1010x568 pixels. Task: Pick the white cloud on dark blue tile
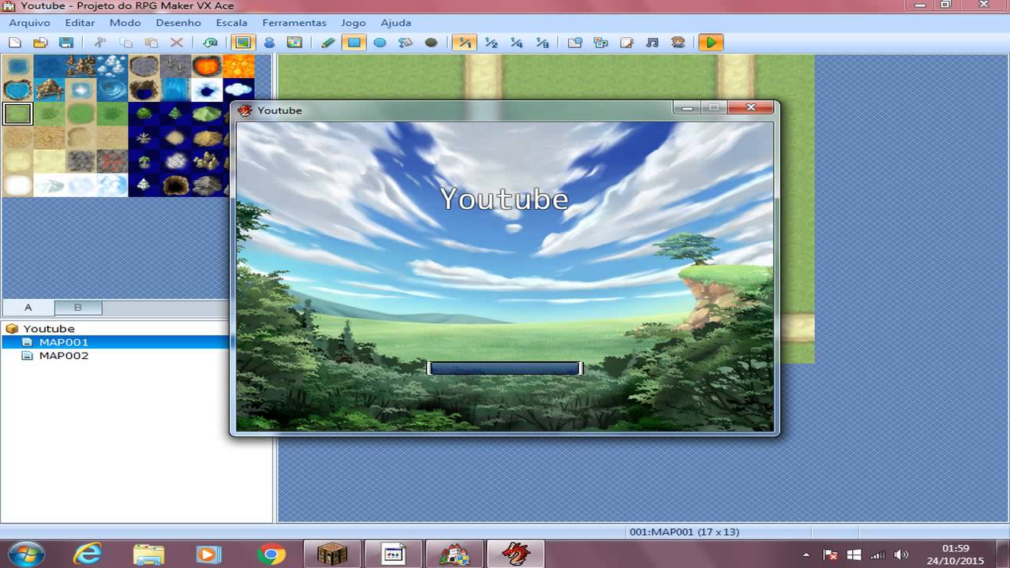click(238, 90)
